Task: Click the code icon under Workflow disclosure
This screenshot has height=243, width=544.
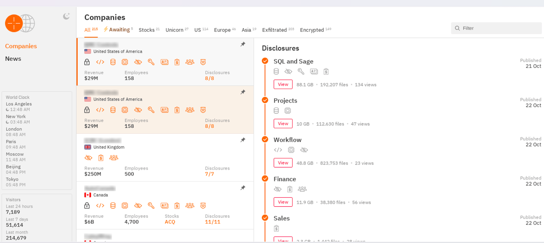Action: (278, 150)
